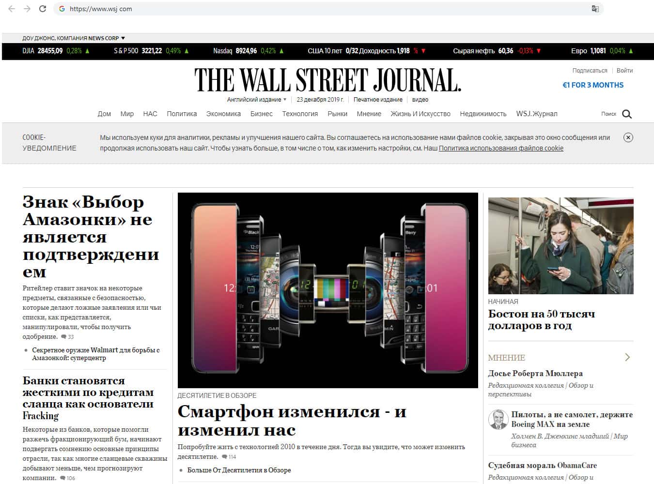
Task: Click the Nasdaq ticker quote
Action: pos(249,51)
